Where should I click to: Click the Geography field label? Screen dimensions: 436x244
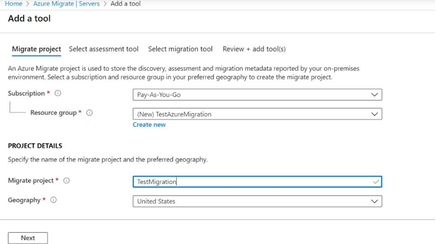tap(24, 200)
